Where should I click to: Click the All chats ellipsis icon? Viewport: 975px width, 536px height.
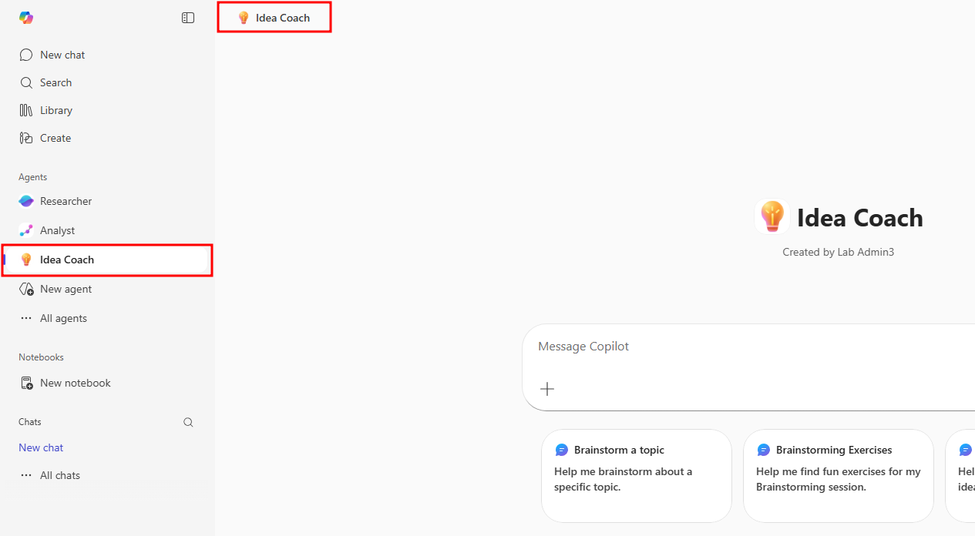(26, 475)
